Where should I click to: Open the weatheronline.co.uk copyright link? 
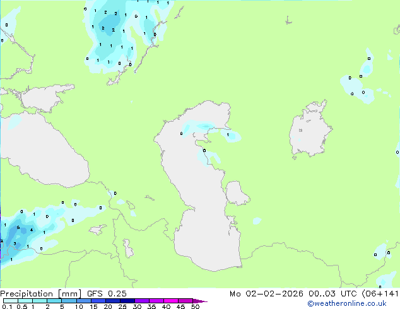347,303
